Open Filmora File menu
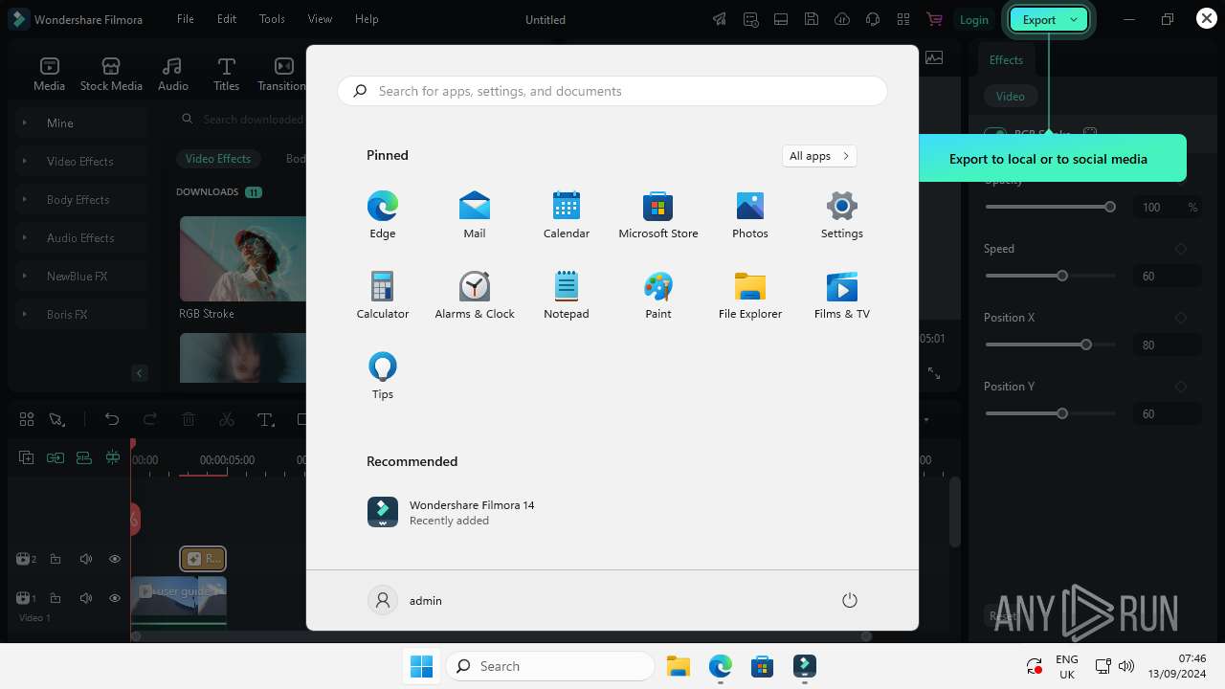Image resolution: width=1225 pixels, height=689 pixels. point(186,18)
